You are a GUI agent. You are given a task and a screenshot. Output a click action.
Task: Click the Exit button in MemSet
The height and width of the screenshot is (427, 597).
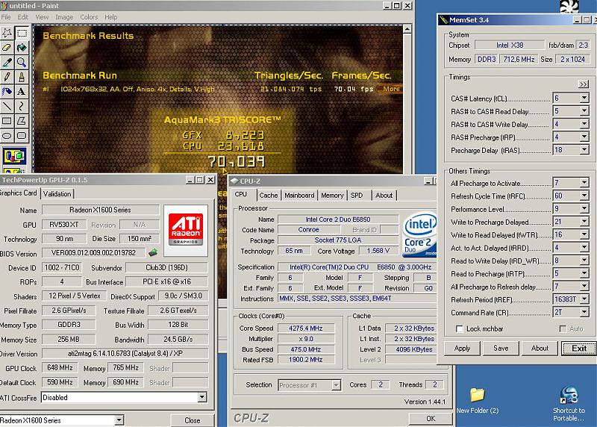coord(579,348)
